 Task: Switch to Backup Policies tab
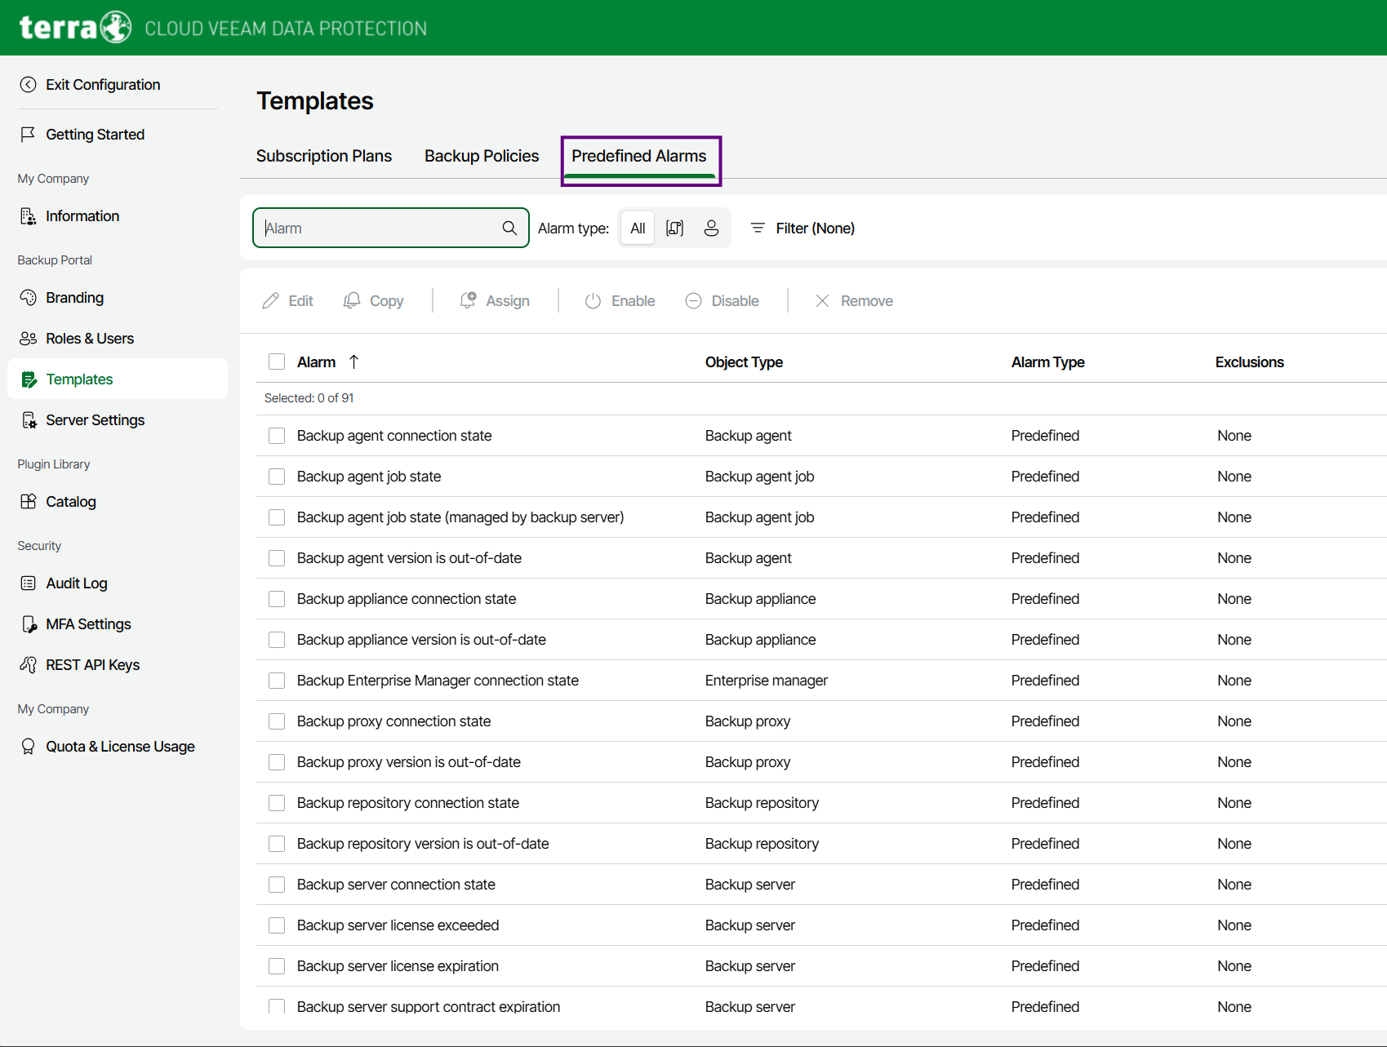click(482, 156)
